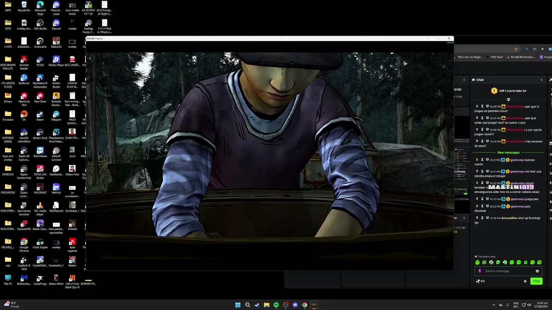Open Roblox Player desktop shortcut

tap(56, 61)
